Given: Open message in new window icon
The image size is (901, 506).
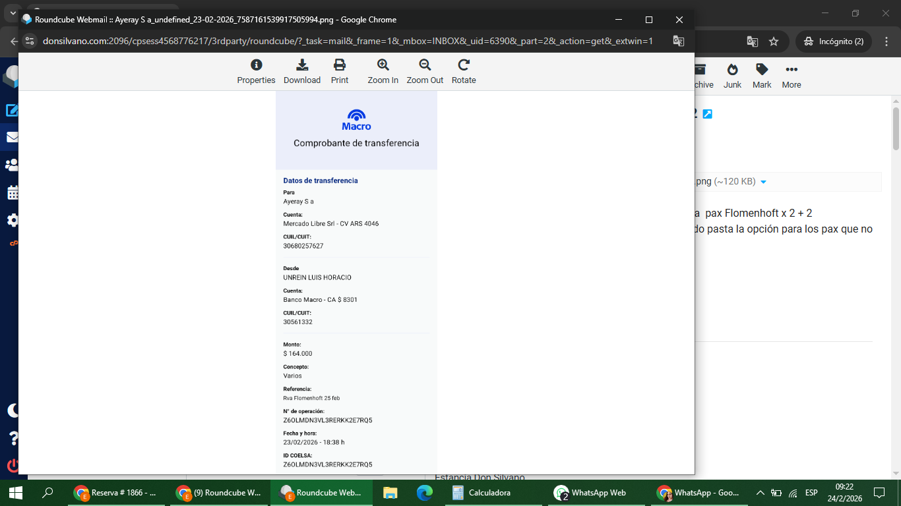Looking at the screenshot, I should tap(707, 114).
